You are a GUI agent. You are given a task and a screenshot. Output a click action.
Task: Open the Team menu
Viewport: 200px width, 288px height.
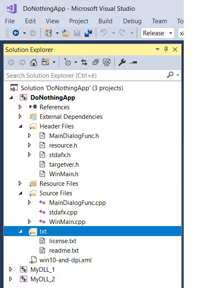coord(160,21)
